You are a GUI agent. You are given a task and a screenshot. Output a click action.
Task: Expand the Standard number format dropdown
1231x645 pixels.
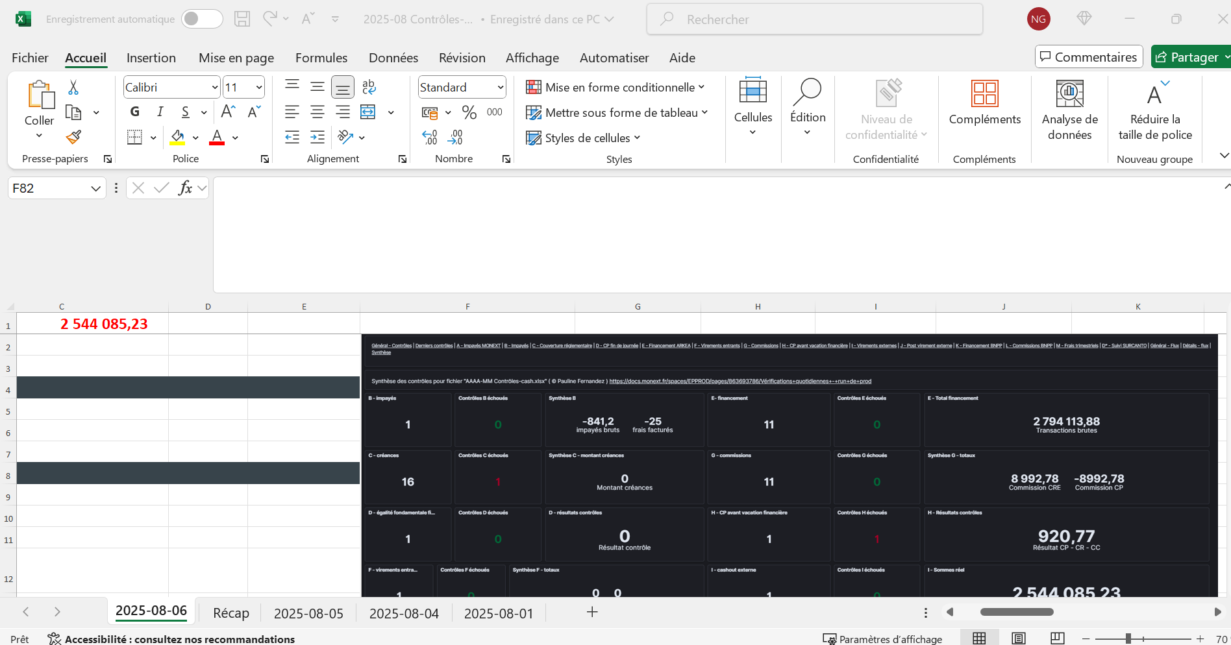pyautogui.click(x=500, y=87)
